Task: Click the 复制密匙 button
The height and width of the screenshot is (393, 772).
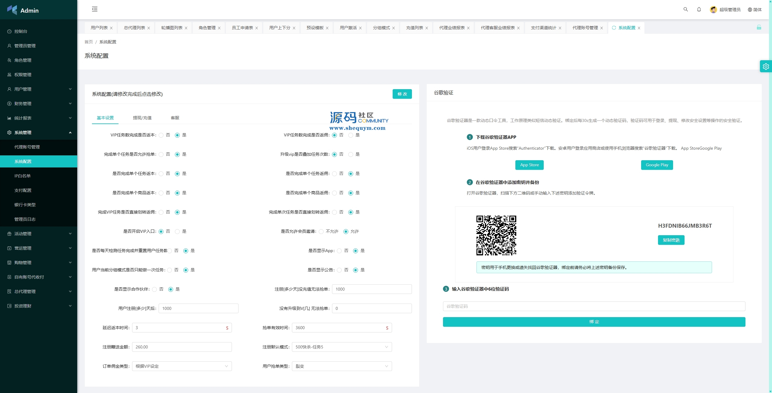Action: tap(671, 240)
